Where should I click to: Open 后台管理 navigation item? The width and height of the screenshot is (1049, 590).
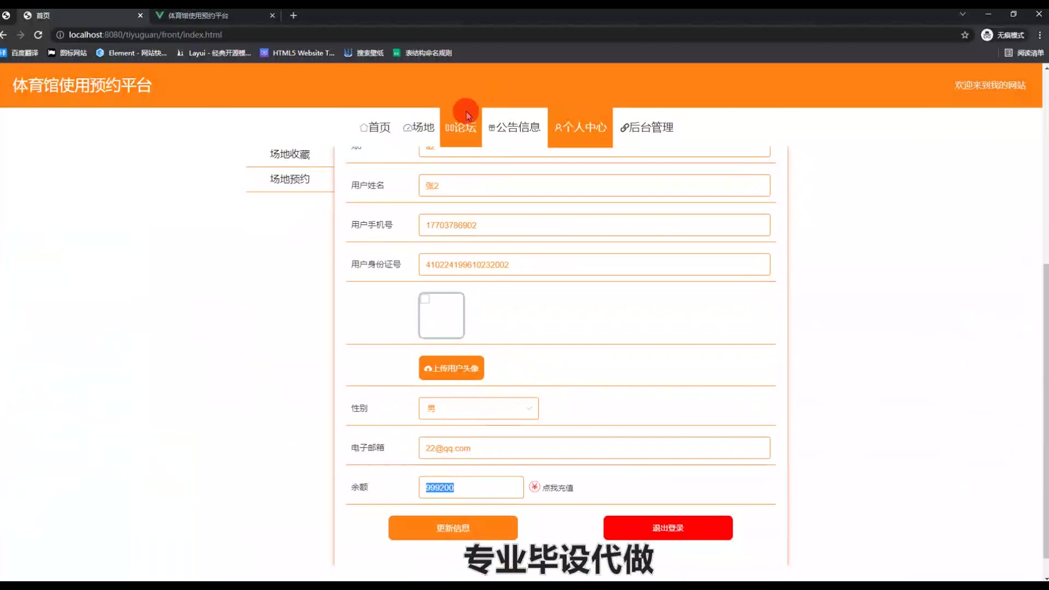click(x=647, y=127)
